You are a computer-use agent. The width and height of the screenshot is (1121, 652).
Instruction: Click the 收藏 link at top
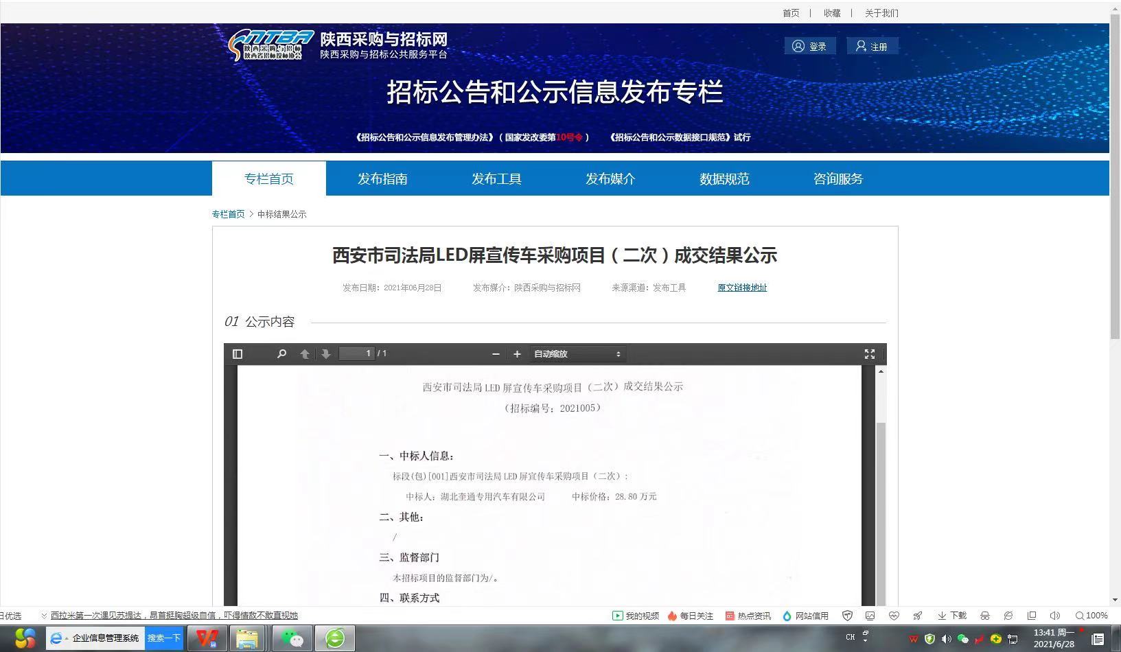coord(832,13)
